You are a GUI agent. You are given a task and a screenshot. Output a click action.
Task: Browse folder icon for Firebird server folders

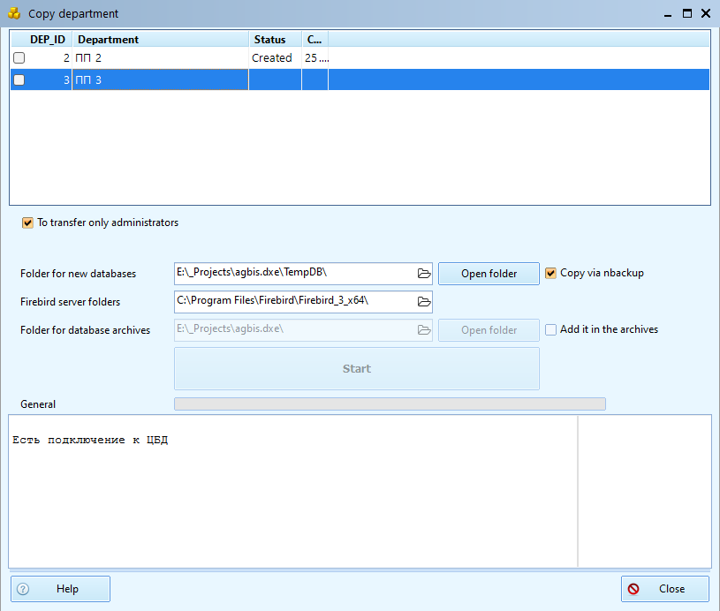click(x=423, y=302)
